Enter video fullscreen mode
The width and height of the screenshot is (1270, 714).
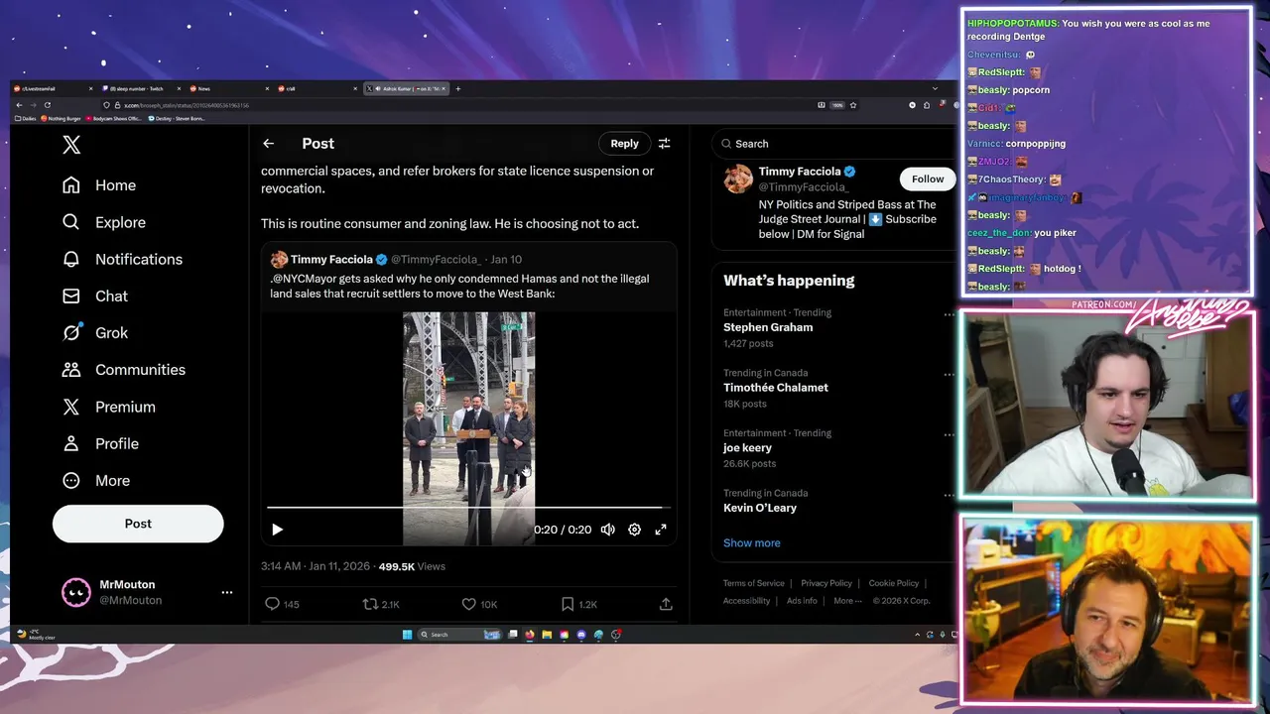(661, 530)
